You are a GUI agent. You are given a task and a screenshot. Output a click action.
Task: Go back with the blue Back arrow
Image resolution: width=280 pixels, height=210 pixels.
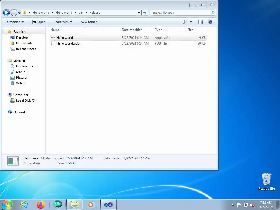tap(7, 13)
